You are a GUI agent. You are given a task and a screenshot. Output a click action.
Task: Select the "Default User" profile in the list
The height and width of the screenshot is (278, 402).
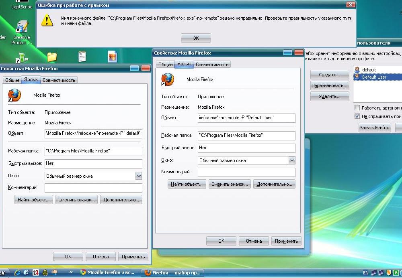[x=377, y=77]
